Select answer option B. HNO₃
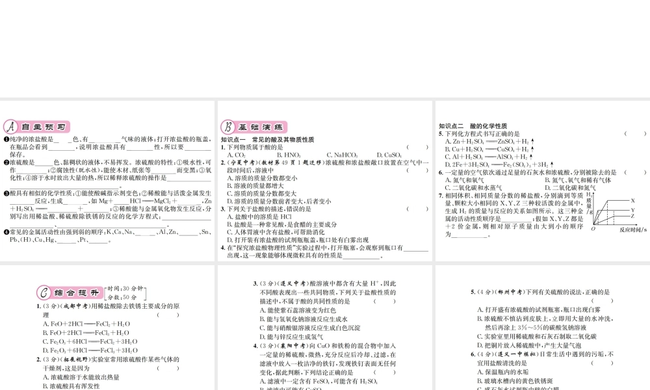This screenshot has height=390, width=650. [x=289, y=155]
